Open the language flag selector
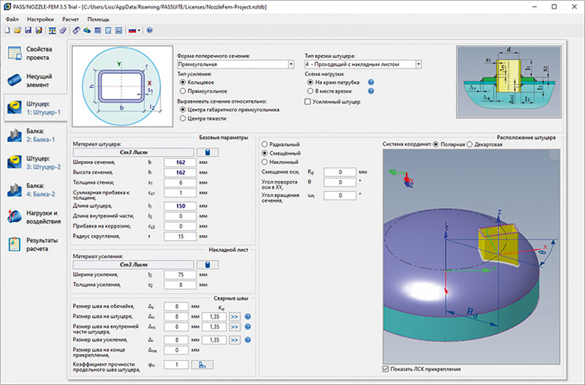 135,31
